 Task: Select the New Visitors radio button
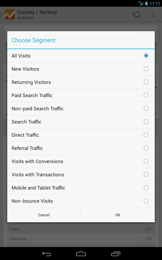point(146,69)
